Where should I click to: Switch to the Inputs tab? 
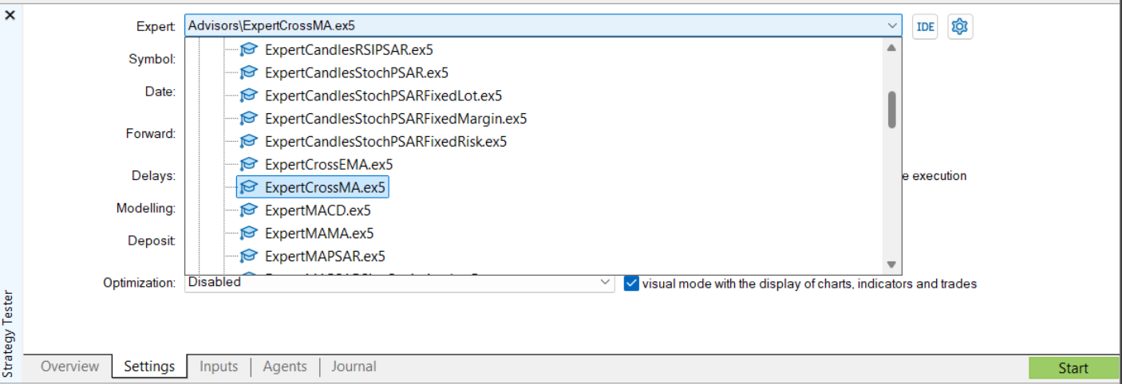point(219,366)
